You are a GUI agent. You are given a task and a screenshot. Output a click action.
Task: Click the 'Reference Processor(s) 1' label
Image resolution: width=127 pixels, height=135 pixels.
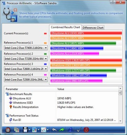pos(18,43)
